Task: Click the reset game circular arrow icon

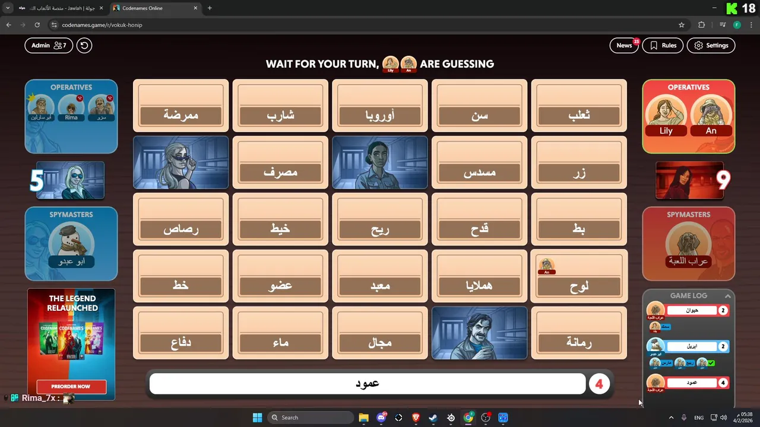Action: [84, 45]
